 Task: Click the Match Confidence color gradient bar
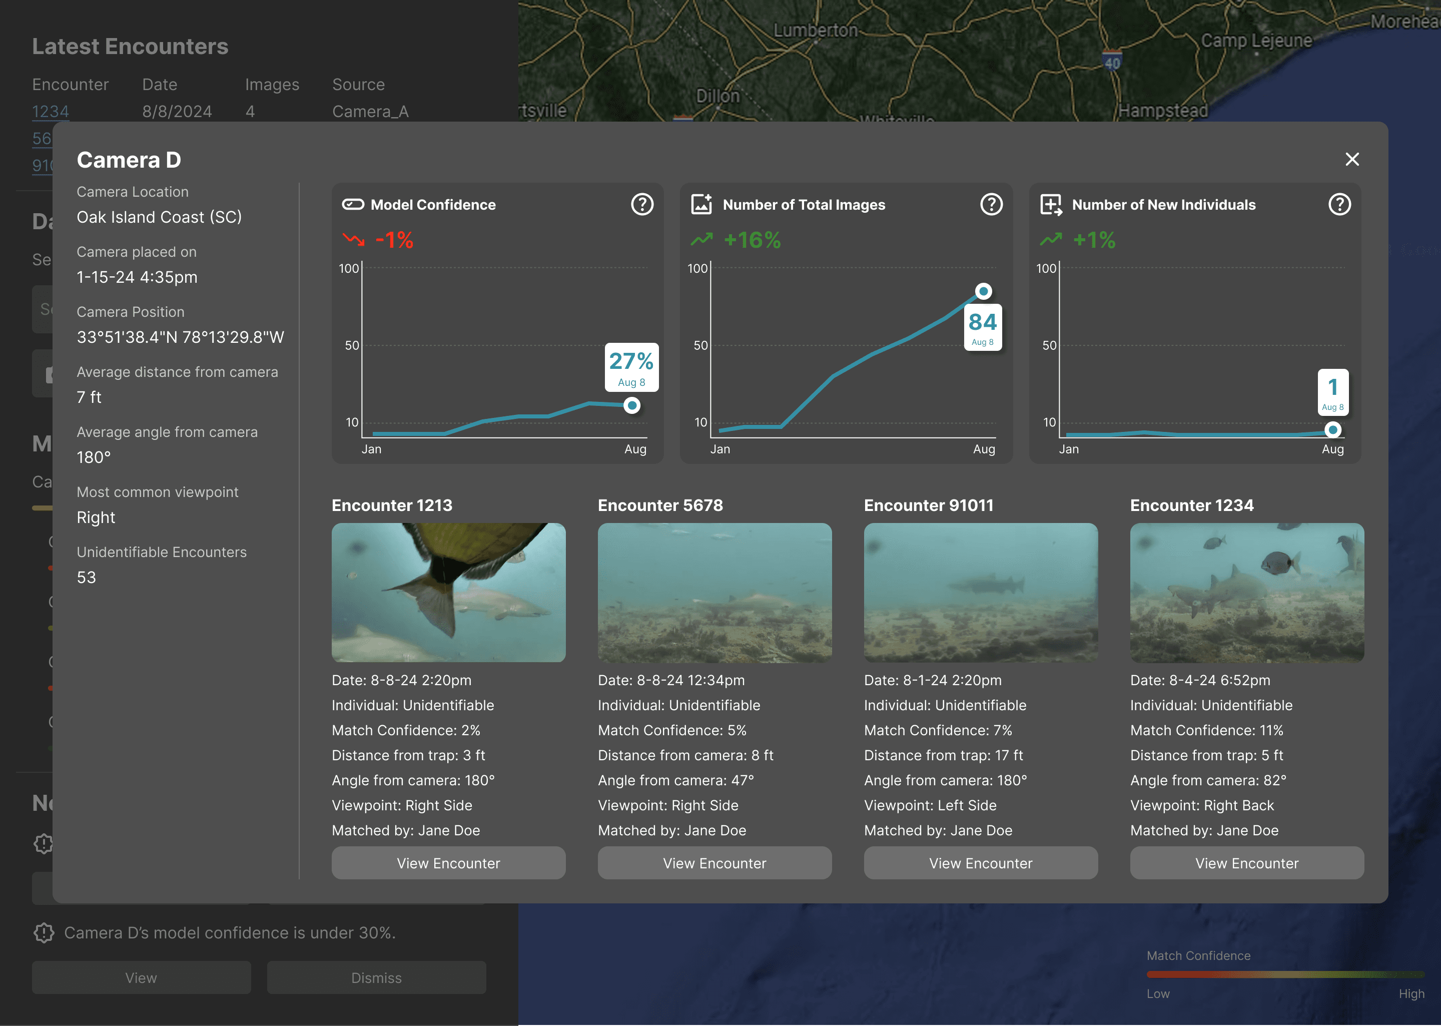[1285, 975]
